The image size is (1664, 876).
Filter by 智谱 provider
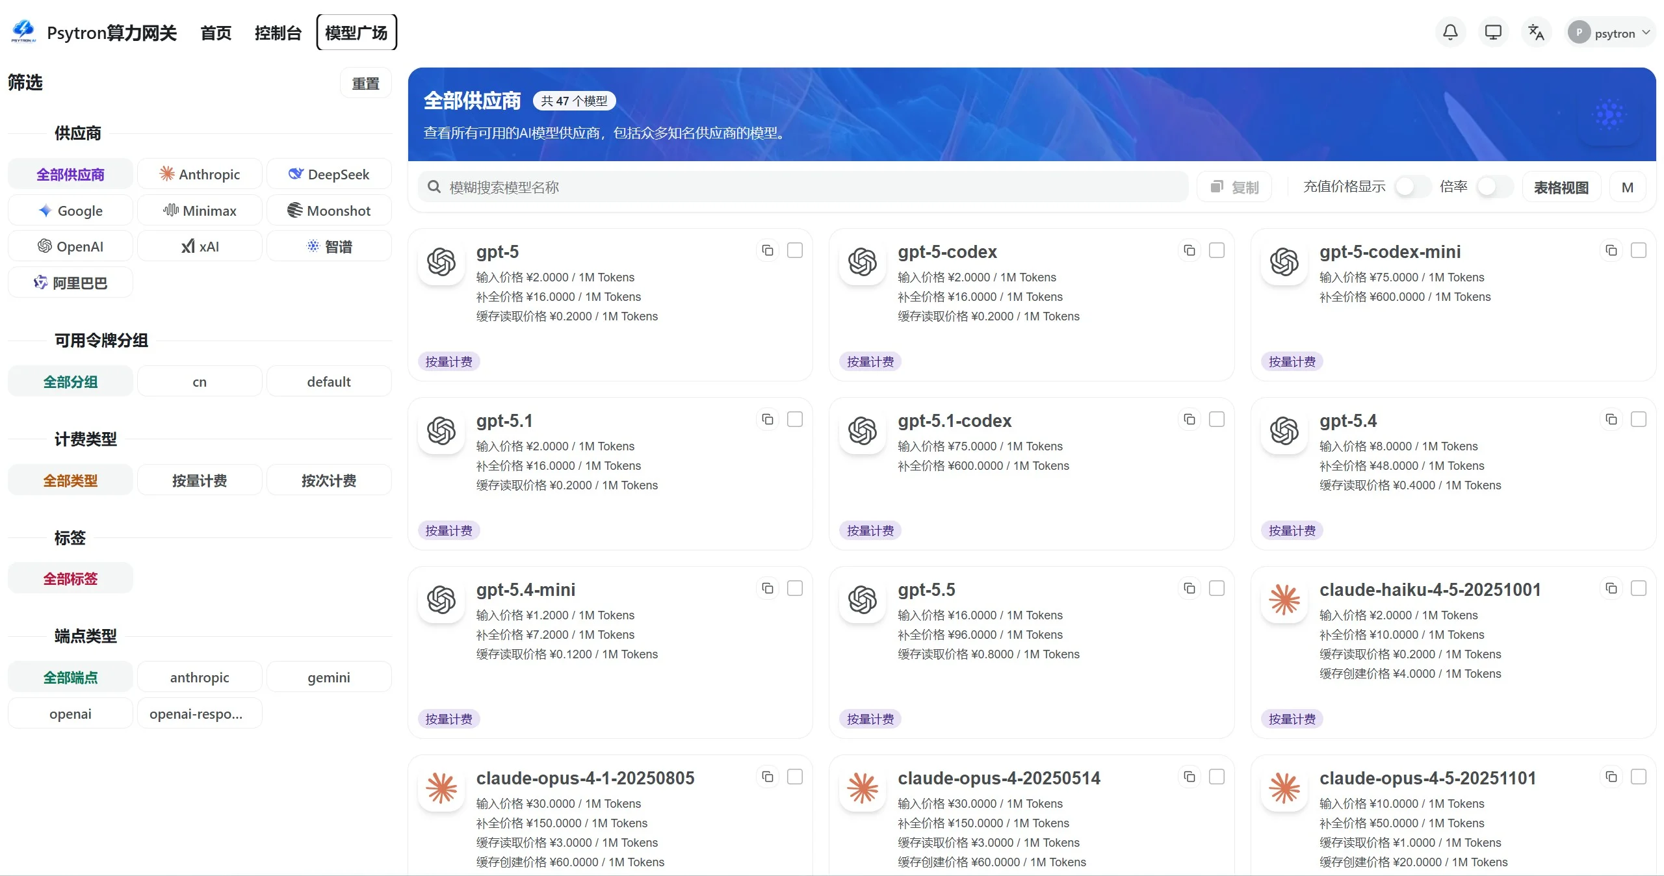[x=329, y=246]
